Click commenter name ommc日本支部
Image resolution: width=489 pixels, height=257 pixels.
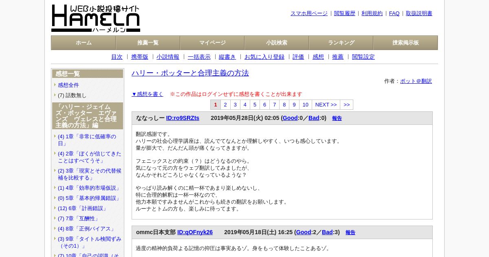[x=156, y=233]
